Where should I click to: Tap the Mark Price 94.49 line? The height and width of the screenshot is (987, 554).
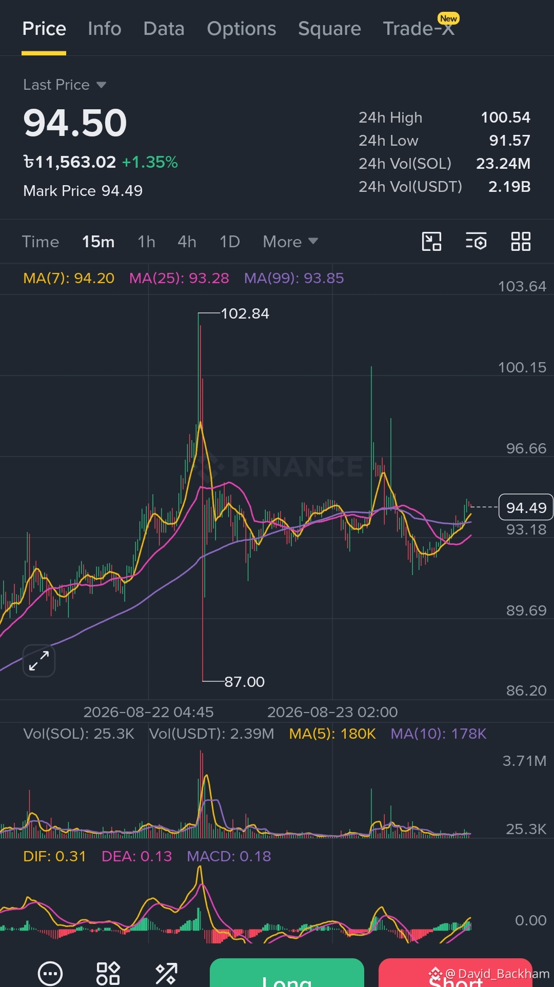click(x=83, y=191)
